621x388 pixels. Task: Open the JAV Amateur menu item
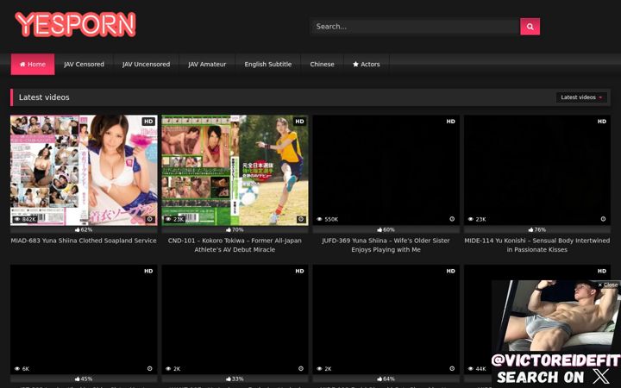pos(207,64)
